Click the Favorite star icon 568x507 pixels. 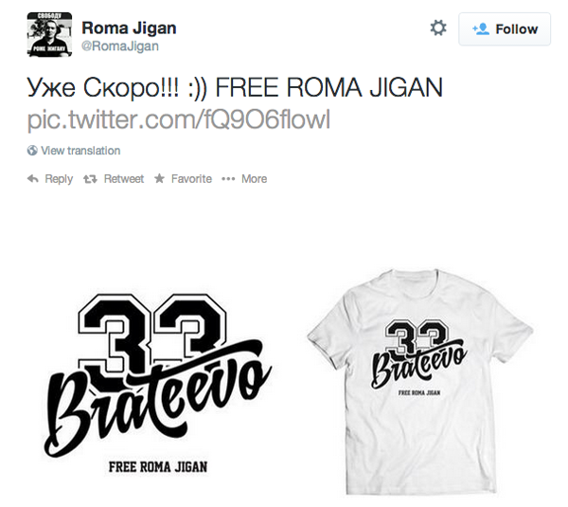pyautogui.click(x=159, y=178)
